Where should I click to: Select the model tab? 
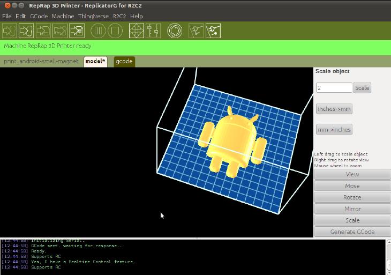(x=95, y=61)
